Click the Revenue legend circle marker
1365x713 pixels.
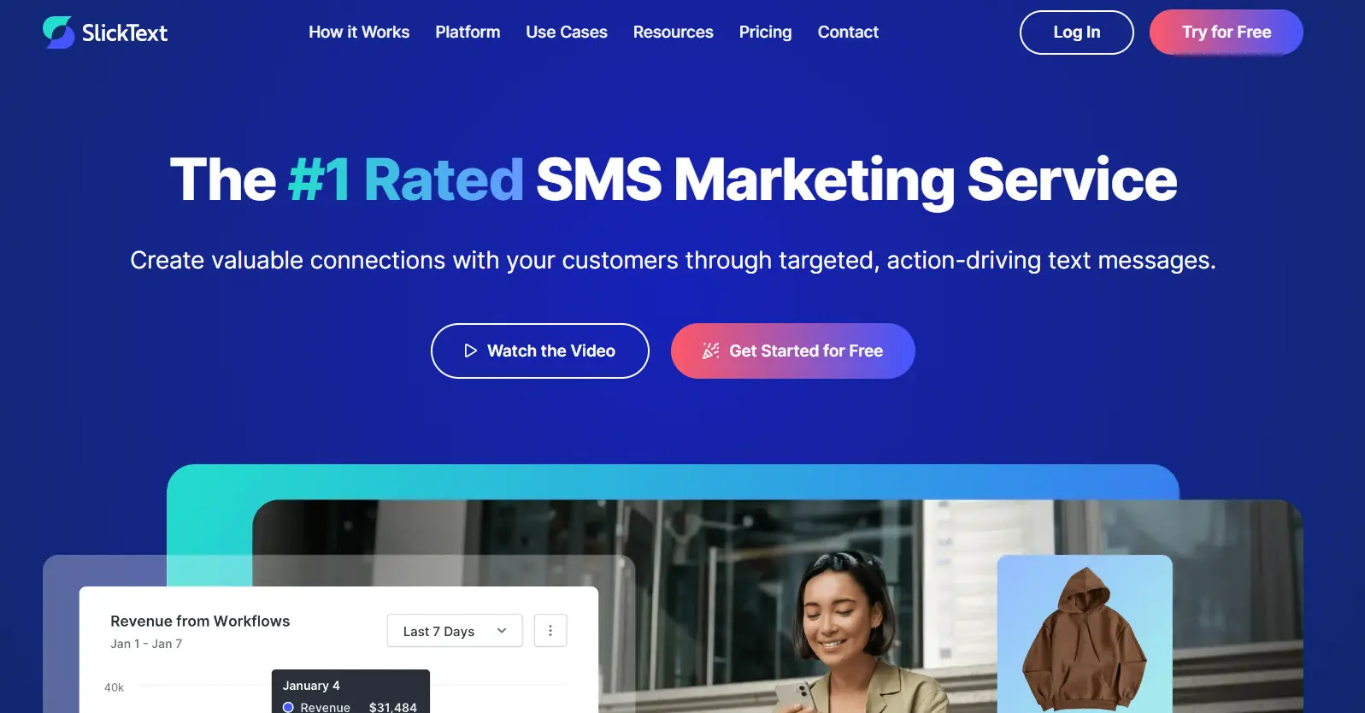tap(288, 707)
